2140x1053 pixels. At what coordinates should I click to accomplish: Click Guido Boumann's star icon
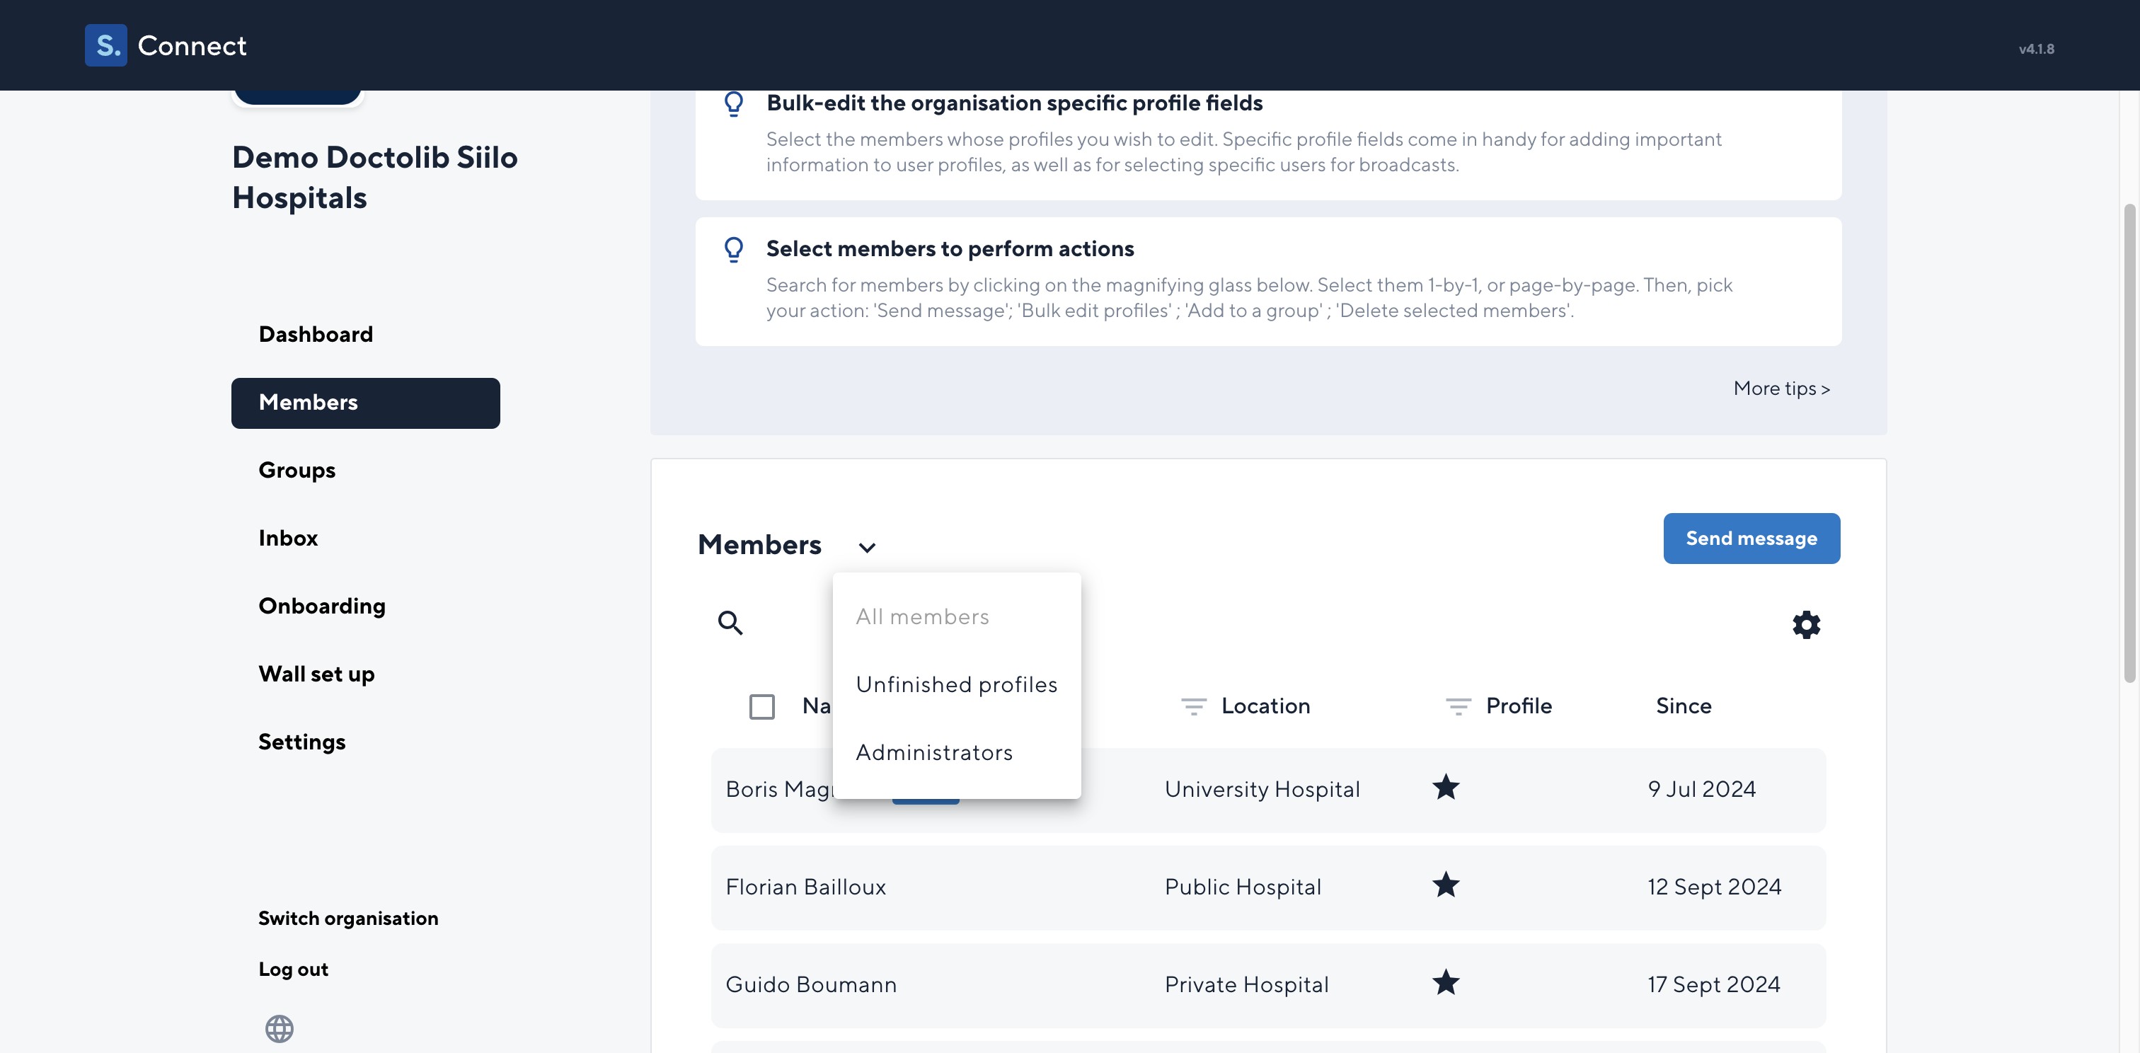[1446, 982]
